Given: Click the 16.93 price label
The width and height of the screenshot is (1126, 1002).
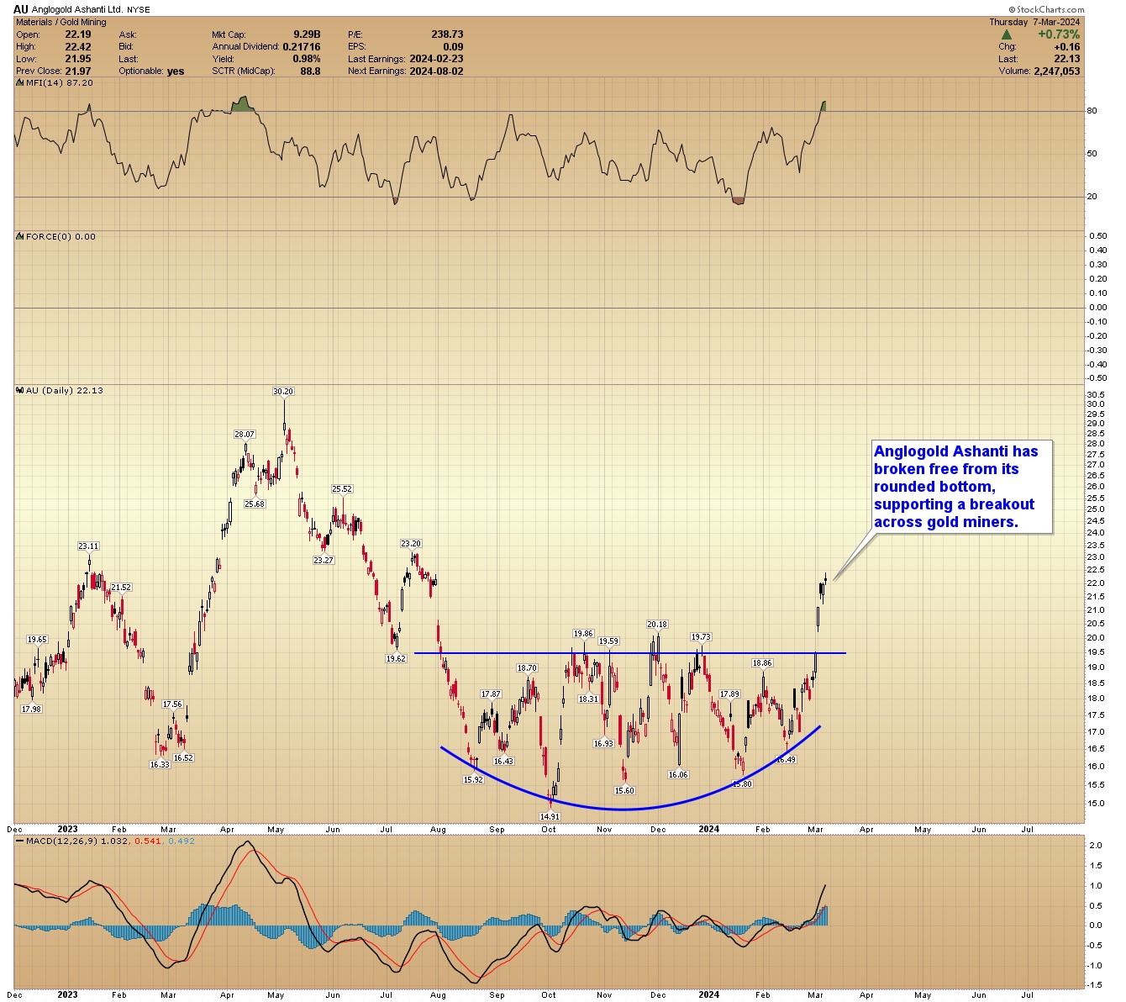Looking at the screenshot, I should pos(603,743).
